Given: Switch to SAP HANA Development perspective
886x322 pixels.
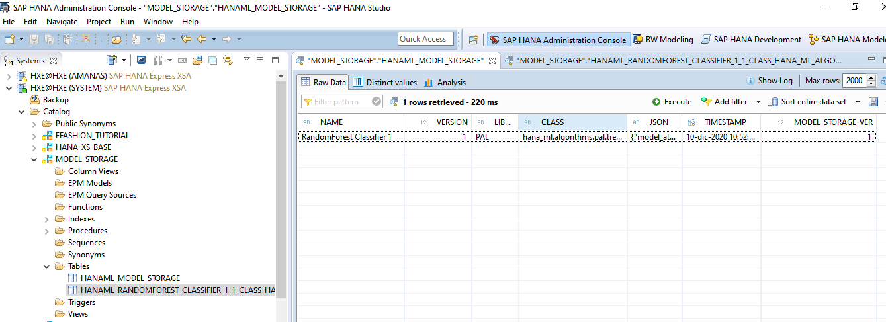Looking at the screenshot, I should tap(751, 40).
